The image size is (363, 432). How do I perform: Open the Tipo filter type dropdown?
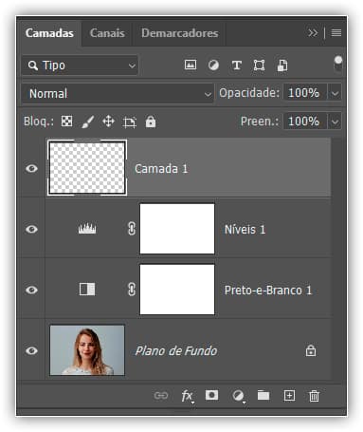[80, 66]
